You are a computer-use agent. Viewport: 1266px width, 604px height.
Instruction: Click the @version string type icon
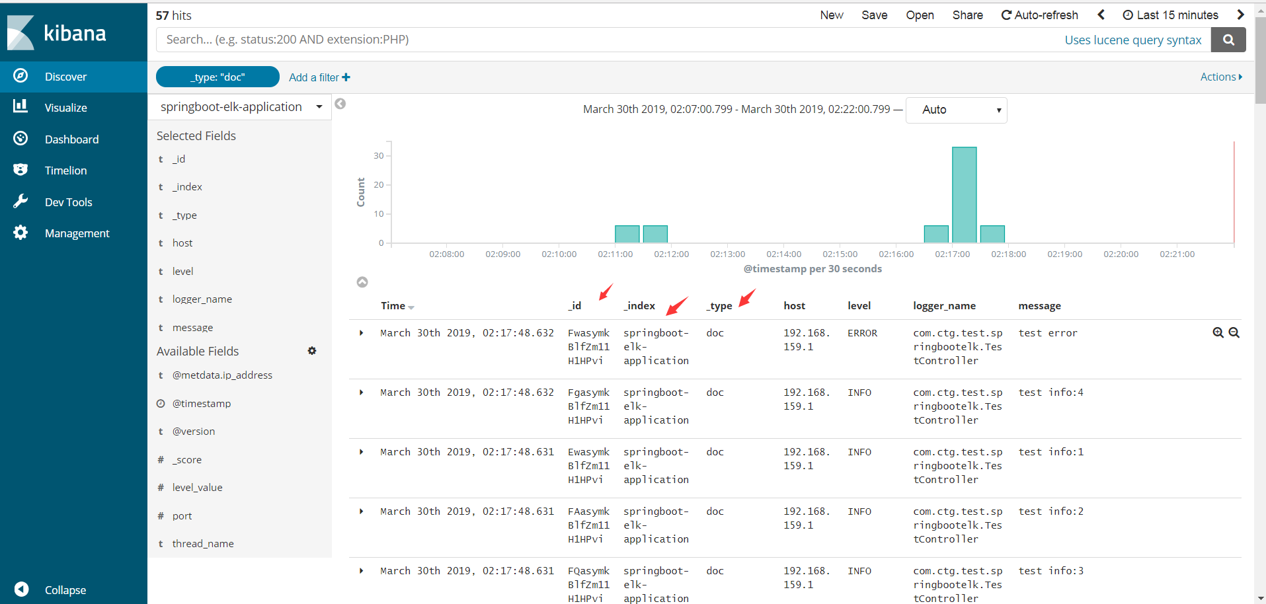point(161,431)
